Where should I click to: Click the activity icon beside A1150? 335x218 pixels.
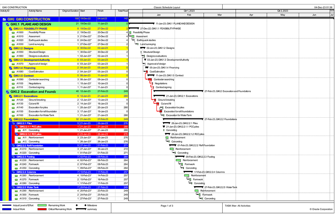(x=14, y=111)
